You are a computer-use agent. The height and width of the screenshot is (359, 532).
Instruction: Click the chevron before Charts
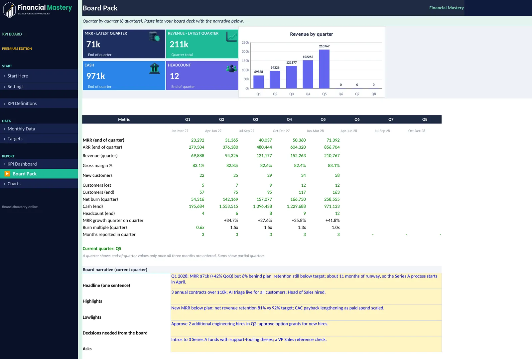[x=4, y=184]
